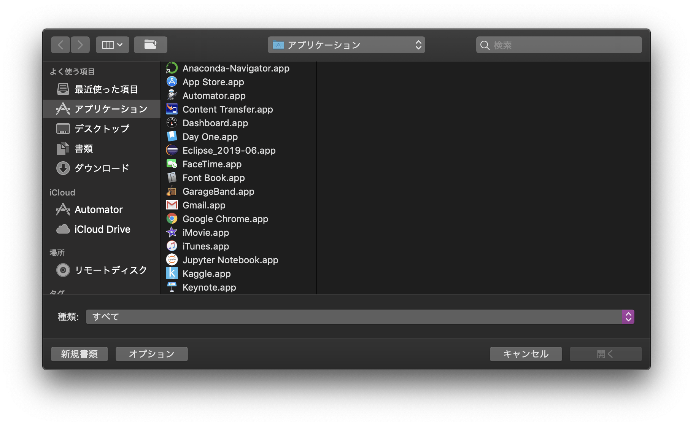Click the Google Chrome icon
693x426 pixels.
(x=172, y=219)
